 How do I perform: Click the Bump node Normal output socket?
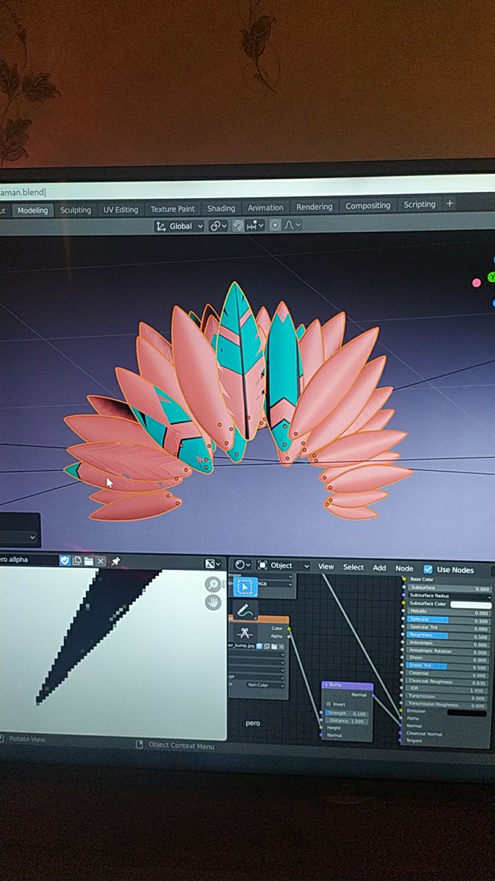click(x=373, y=695)
